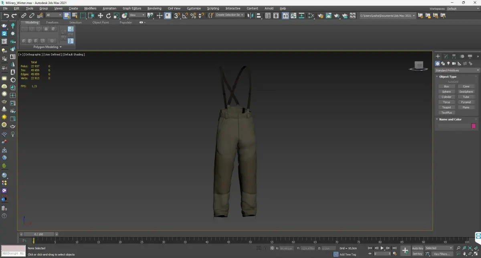Click the Teapot primitive button
Viewport: 481px width, 258px height.
(447, 107)
